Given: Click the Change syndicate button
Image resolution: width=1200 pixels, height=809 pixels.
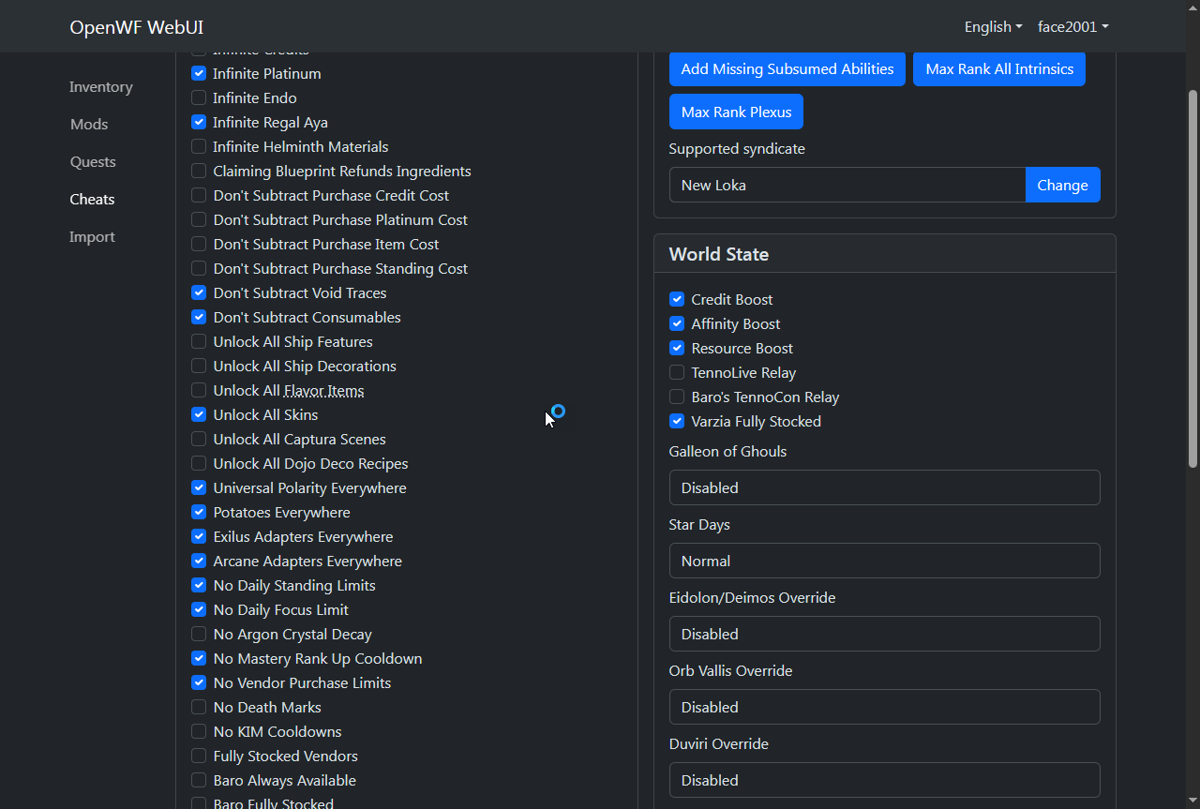Looking at the screenshot, I should 1062,185.
